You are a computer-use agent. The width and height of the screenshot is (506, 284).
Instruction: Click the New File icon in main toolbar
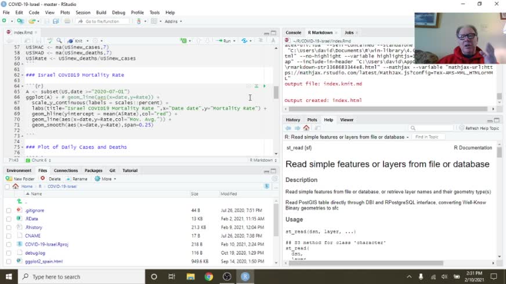(x=4, y=21)
